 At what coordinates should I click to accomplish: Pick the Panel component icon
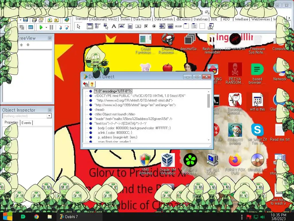click(x=202, y=26)
